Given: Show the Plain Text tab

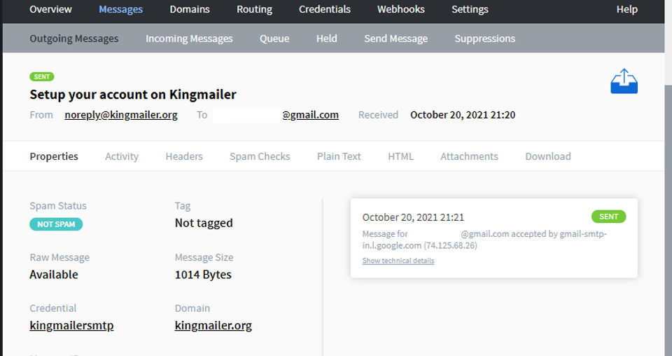Looking at the screenshot, I should point(339,156).
